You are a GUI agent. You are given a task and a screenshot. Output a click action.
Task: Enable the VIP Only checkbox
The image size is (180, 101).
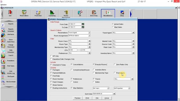pos(51,56)
